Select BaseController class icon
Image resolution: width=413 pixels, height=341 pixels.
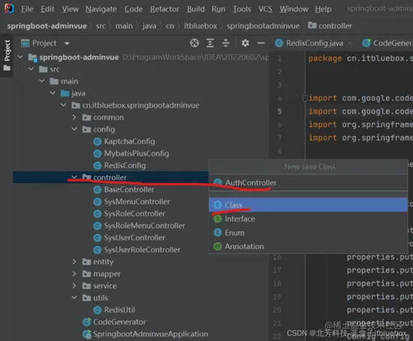pos(98,189)
